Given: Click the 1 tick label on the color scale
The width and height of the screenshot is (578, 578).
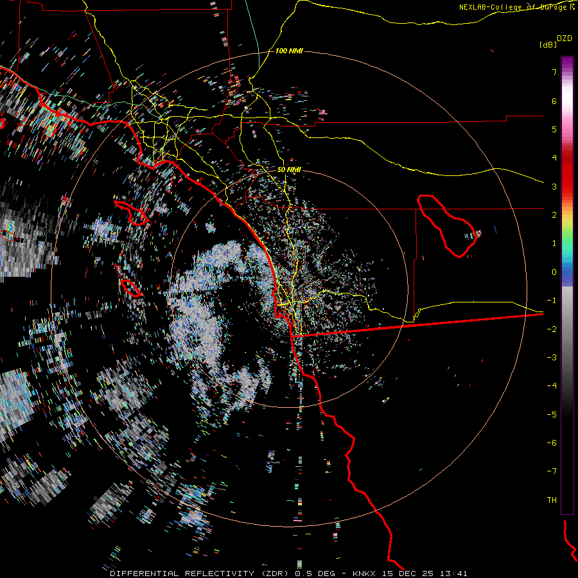Looking at the screenshot, I should tap(554, 243).
